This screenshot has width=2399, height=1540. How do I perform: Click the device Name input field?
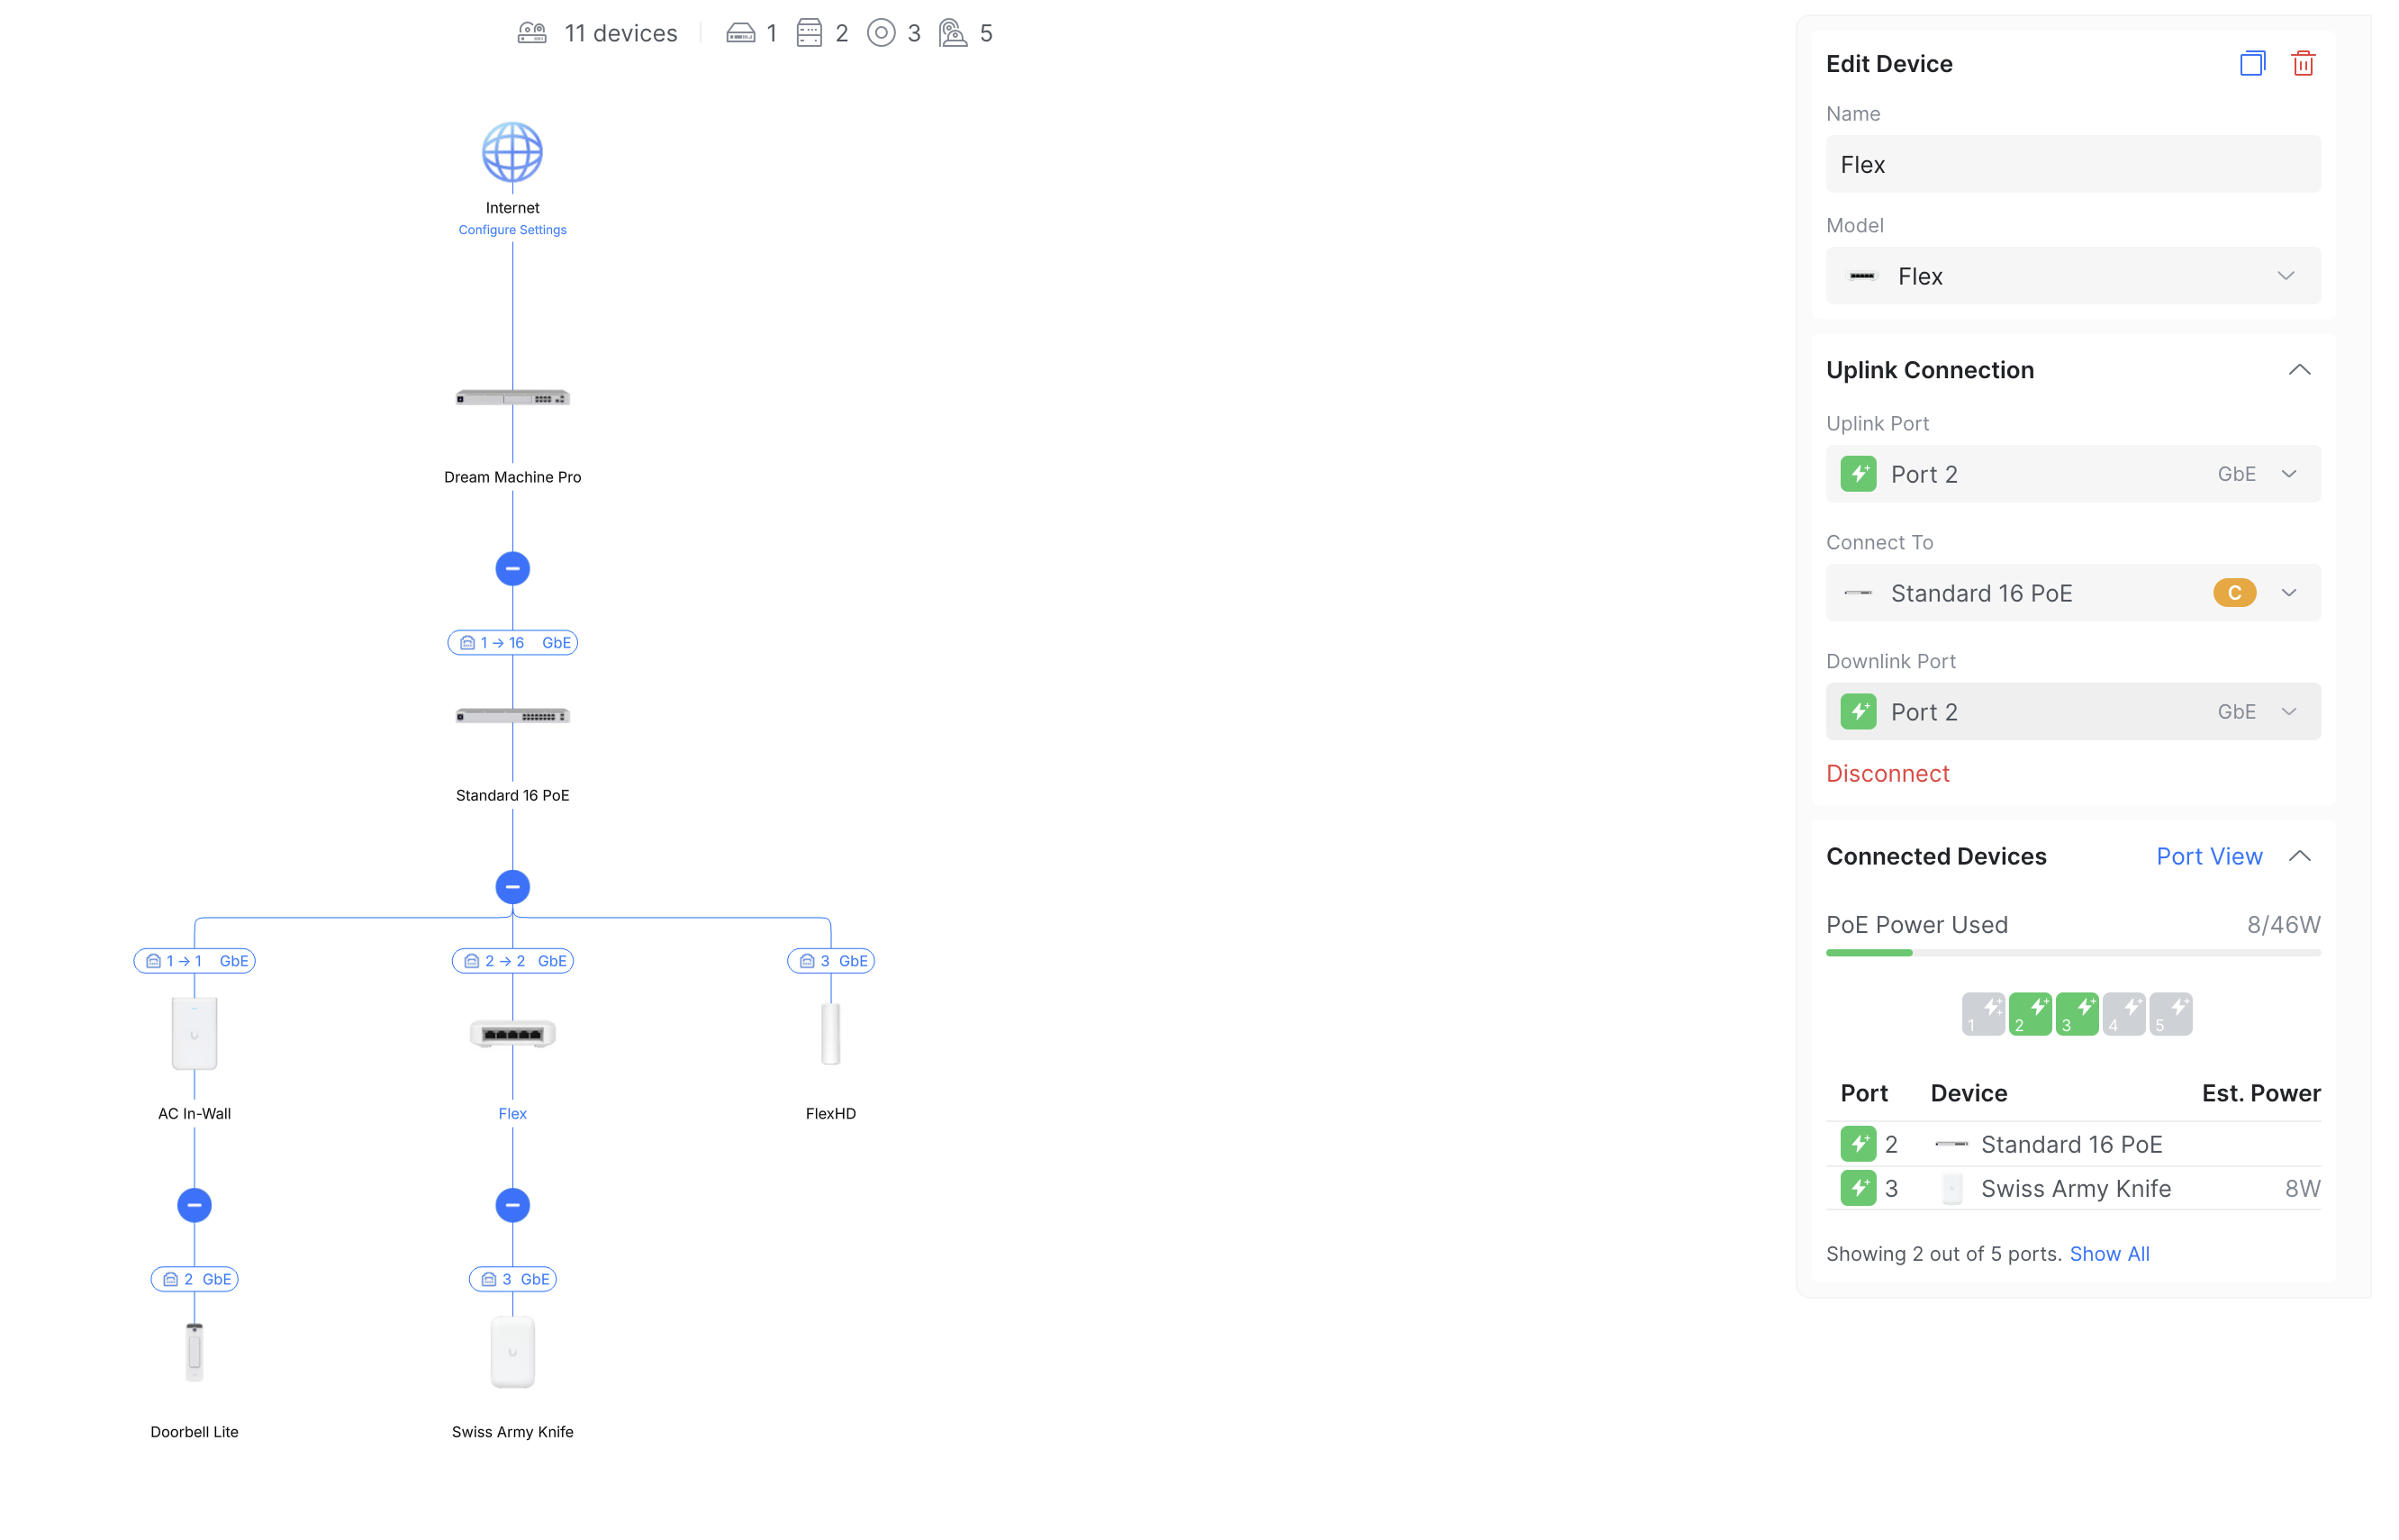pos(2072,164)
